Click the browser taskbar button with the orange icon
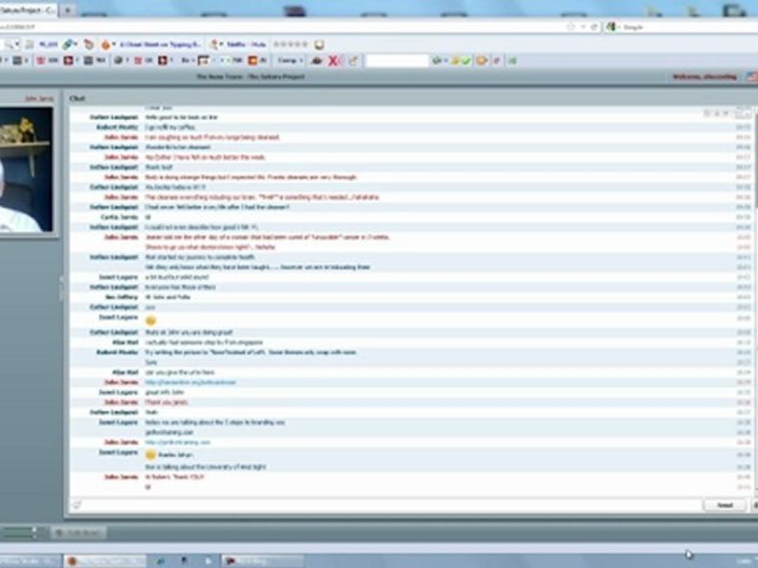 (105, 561)
